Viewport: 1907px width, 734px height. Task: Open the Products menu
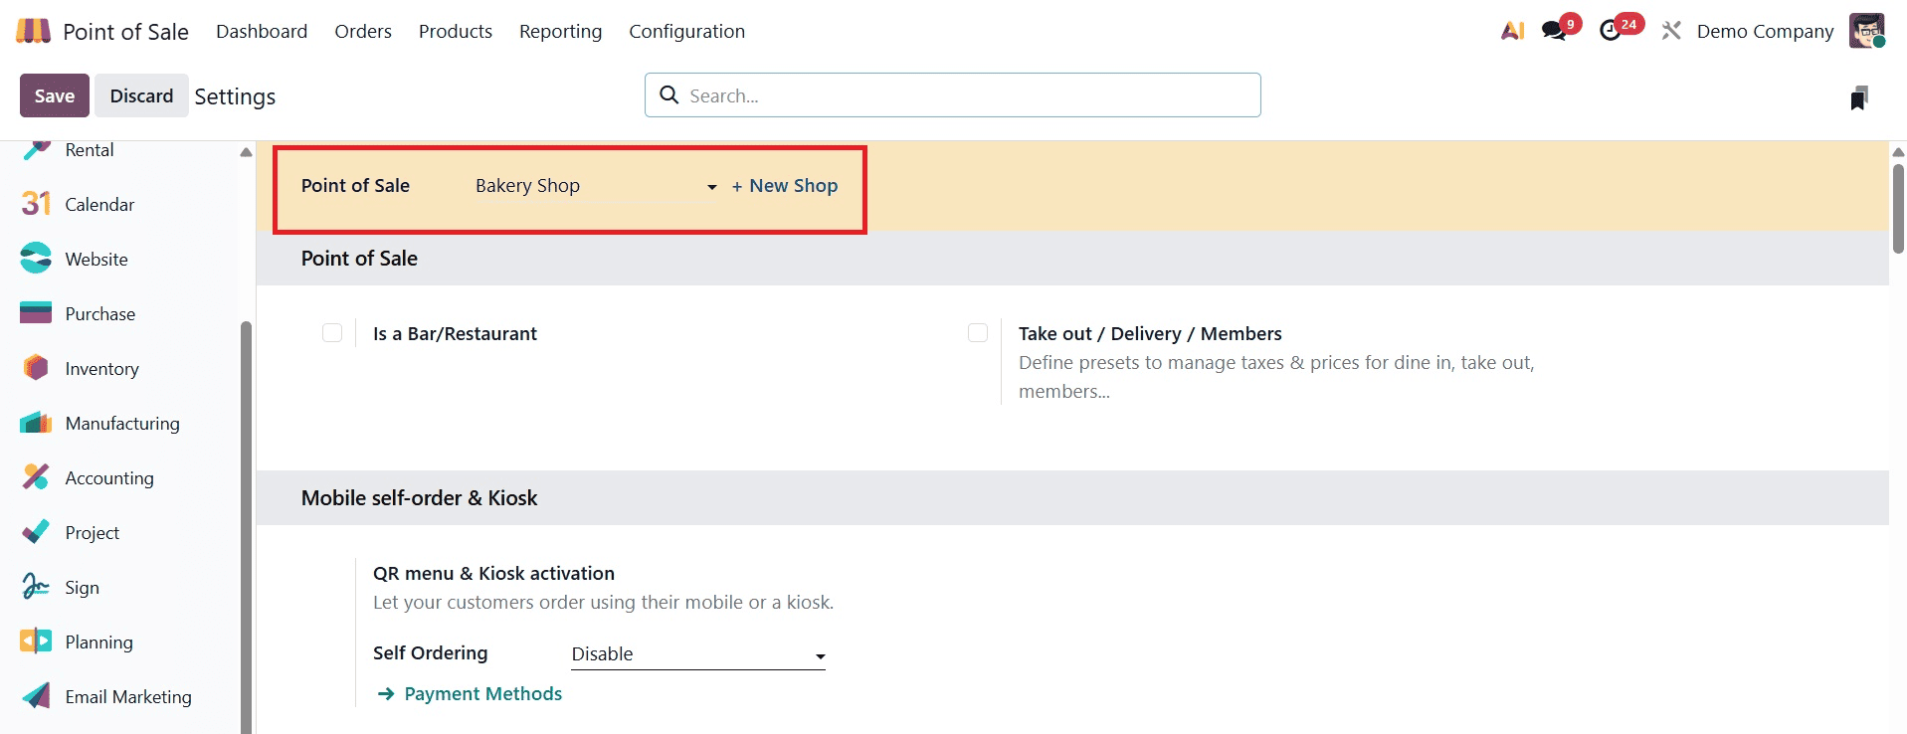point(456,31)
